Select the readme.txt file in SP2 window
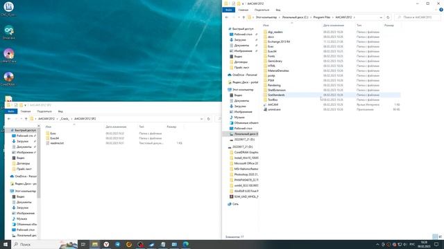 pyautogui.click(x=57, y=143)
